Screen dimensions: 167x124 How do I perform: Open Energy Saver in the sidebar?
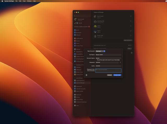pos(79,75)
